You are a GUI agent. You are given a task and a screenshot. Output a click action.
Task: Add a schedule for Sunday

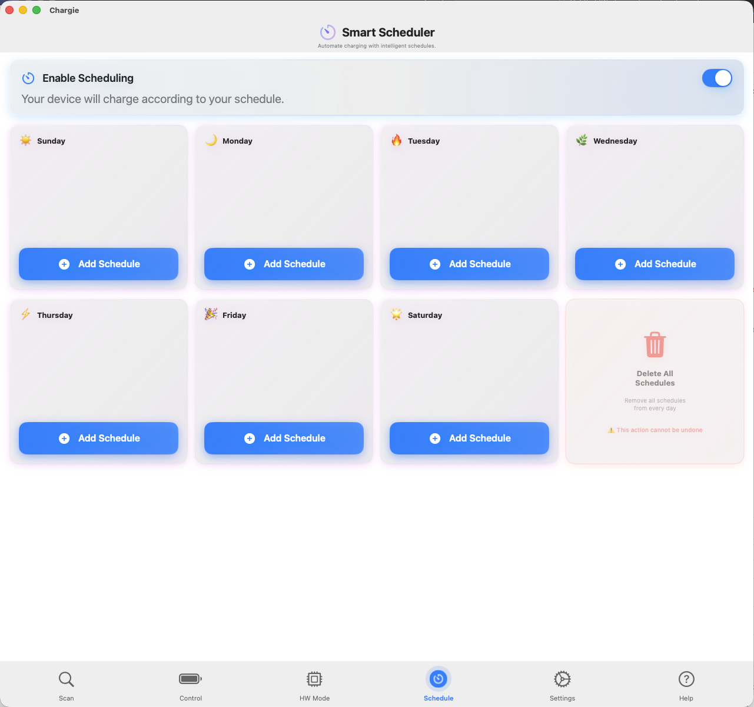tap(98, 264)
